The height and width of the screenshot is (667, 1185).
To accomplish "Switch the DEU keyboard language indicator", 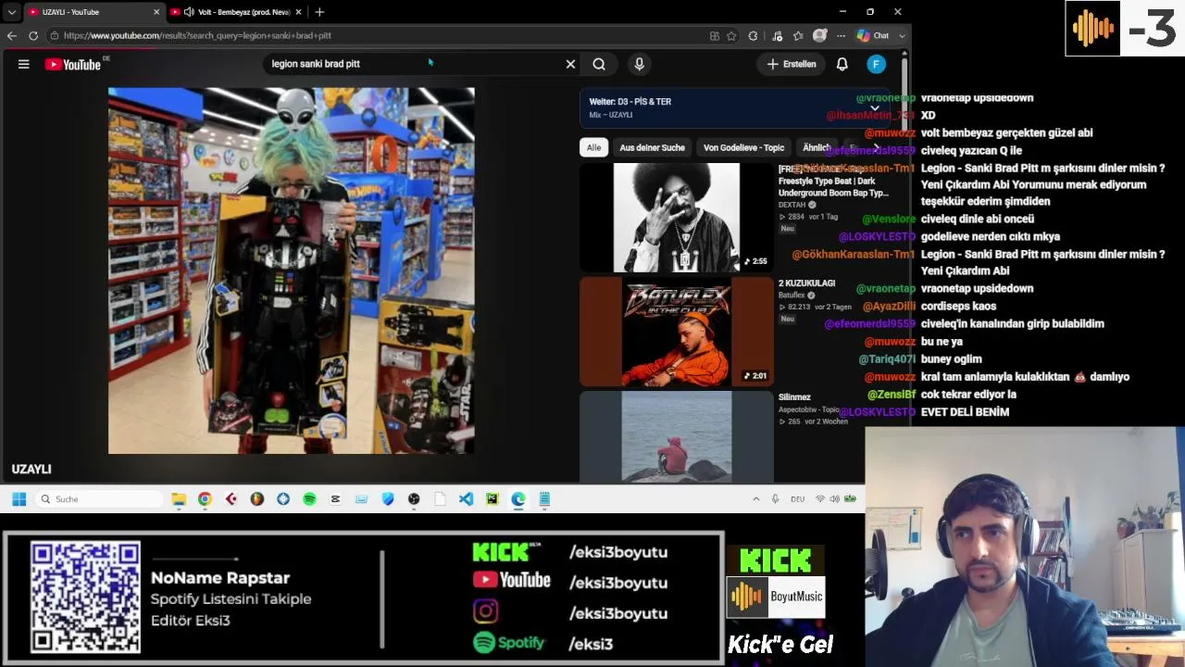I will coord(797,499).
